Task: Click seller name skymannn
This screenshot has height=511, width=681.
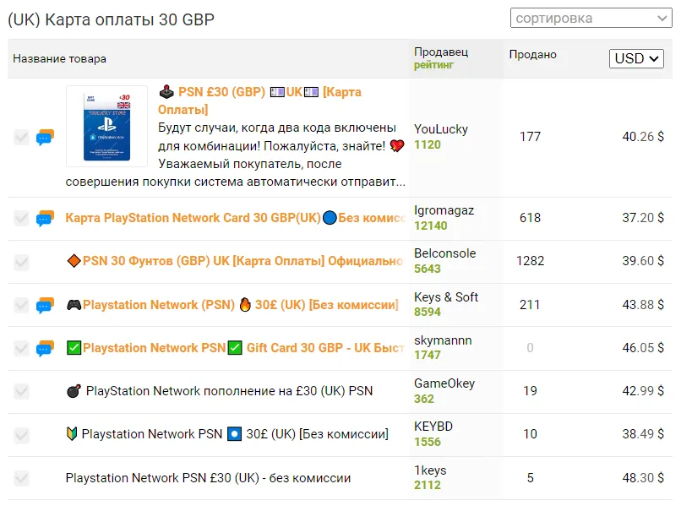Action: tap(443, 340)
